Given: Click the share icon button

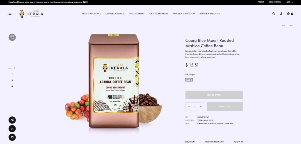Looking at the screenshot, I should coord(12,120).
